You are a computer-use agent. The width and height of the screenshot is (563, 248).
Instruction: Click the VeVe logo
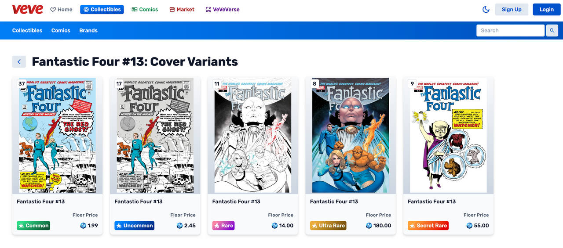[28, 9]
